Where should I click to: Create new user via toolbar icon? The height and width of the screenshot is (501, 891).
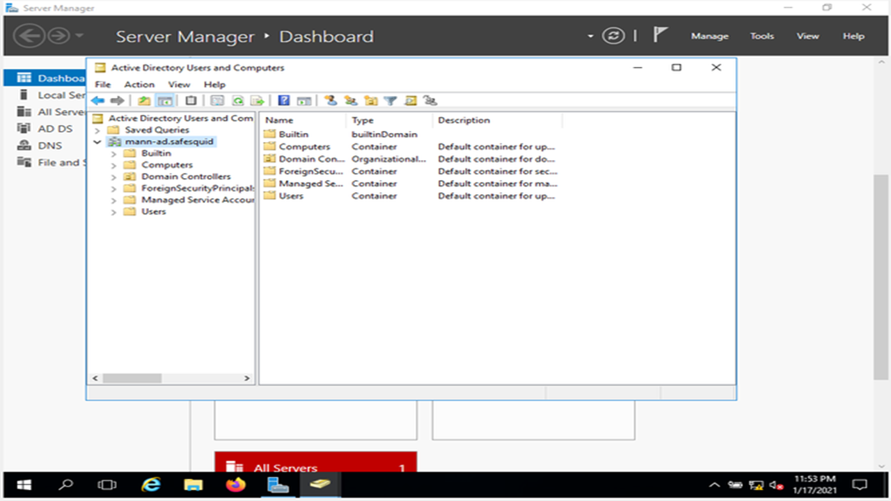point(331,101)
